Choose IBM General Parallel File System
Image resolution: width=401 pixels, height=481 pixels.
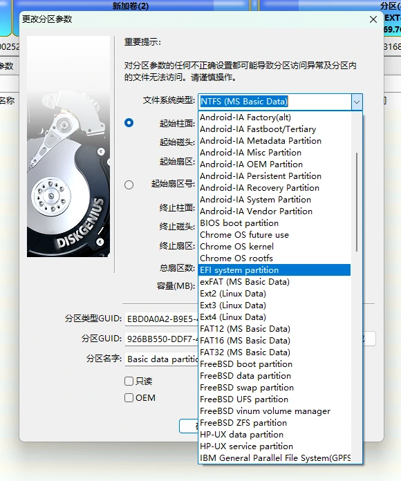[x=274, y=458]
